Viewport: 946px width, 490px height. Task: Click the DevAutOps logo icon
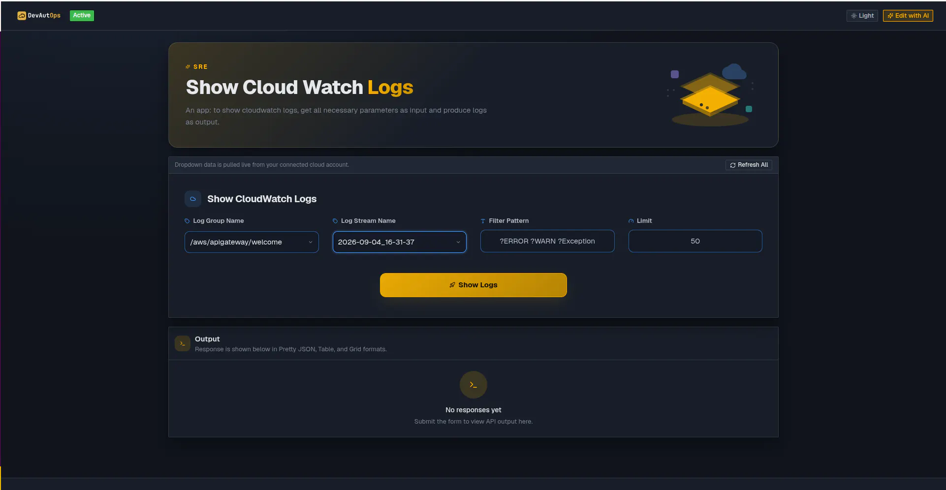[x=22, y=16]
